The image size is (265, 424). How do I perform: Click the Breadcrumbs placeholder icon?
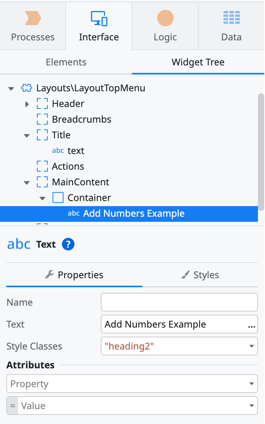[x=42, y=119]
